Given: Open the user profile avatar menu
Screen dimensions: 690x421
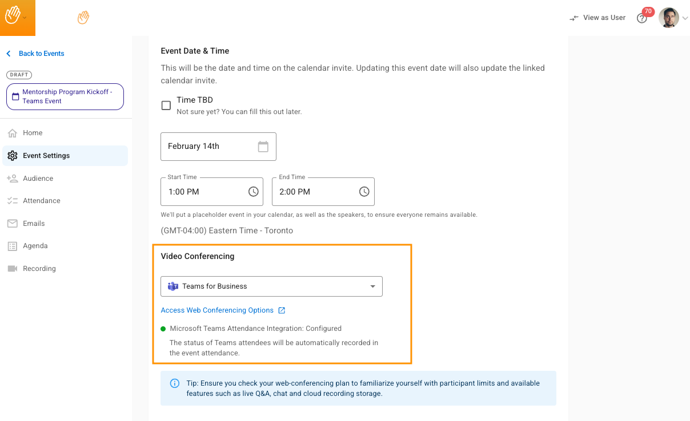Looking at the screenshot, I should [669, 18].
